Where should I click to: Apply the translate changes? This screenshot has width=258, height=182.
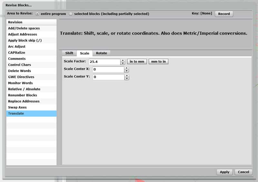(x=224, y=172)
